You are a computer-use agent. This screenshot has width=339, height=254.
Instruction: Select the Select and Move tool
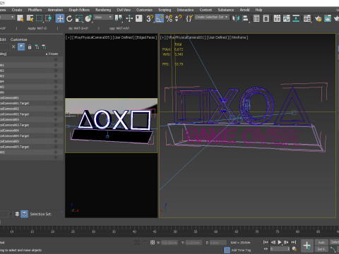click(60, 18)
